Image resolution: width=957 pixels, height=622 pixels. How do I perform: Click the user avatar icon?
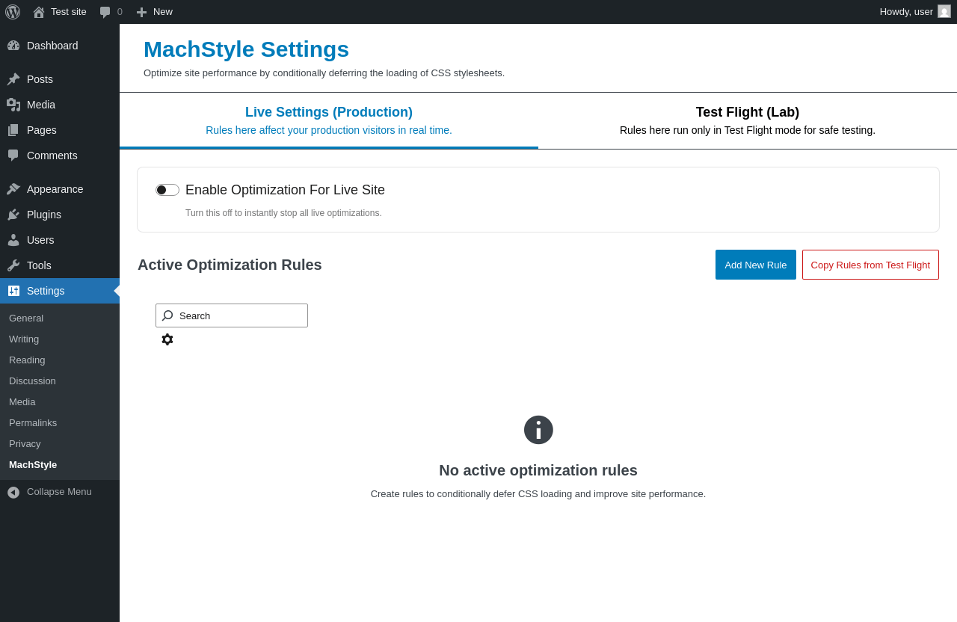tap(944, 11)
